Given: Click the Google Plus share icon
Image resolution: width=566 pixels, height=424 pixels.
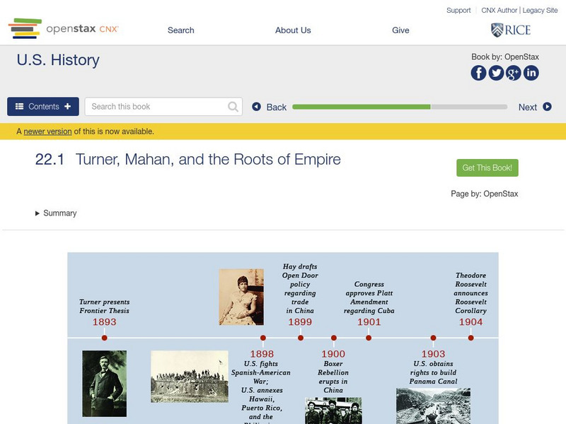Looking at the screenshot, I should [514, 73].
